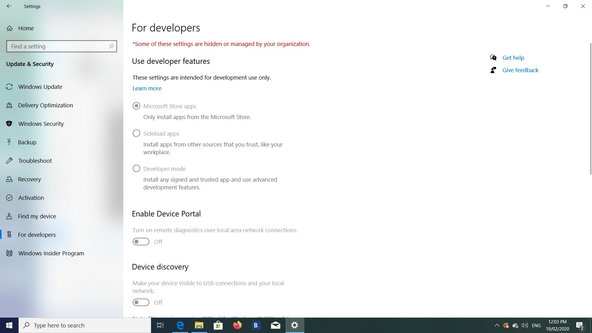Click the Home house icon
The image size is (592, 333).
(10, 28)
